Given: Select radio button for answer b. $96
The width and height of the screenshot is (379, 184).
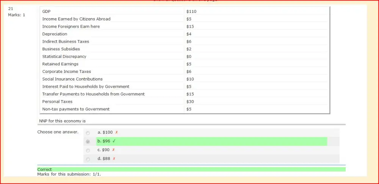Looking at the screenshot, I should tap(88, 142).
